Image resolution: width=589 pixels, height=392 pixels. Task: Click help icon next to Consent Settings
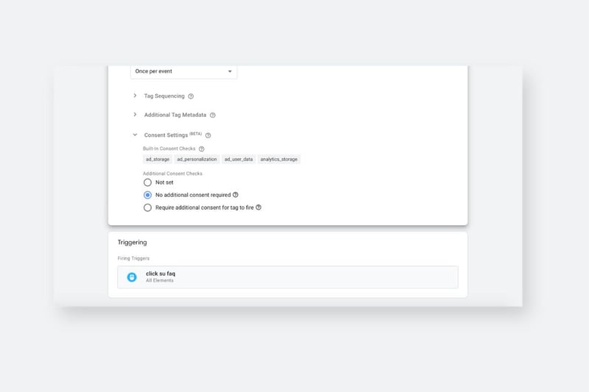click(x=208, y=135)
